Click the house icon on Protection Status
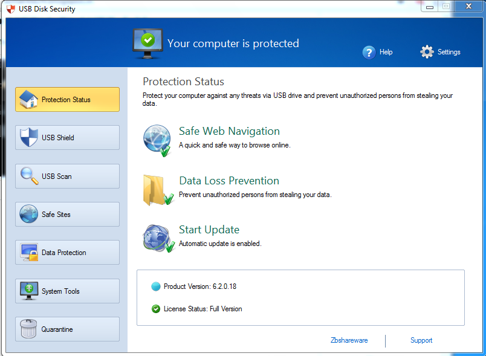The width and height of the screenshot is (486, 356). pyautogui.click(x=29, y=99)
